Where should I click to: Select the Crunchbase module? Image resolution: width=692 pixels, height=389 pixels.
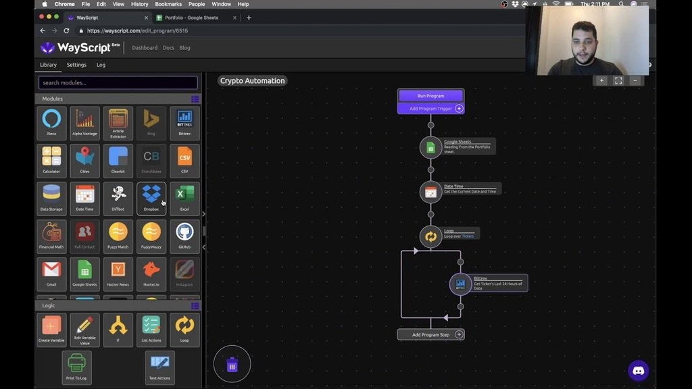coord(151,161)
